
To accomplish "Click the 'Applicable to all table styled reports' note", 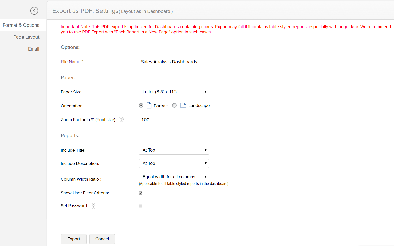I will pos(184,184).
